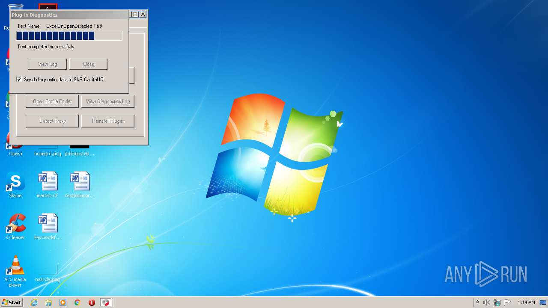
Task: Select the previousrati... file label
Action: coord(80,154)
